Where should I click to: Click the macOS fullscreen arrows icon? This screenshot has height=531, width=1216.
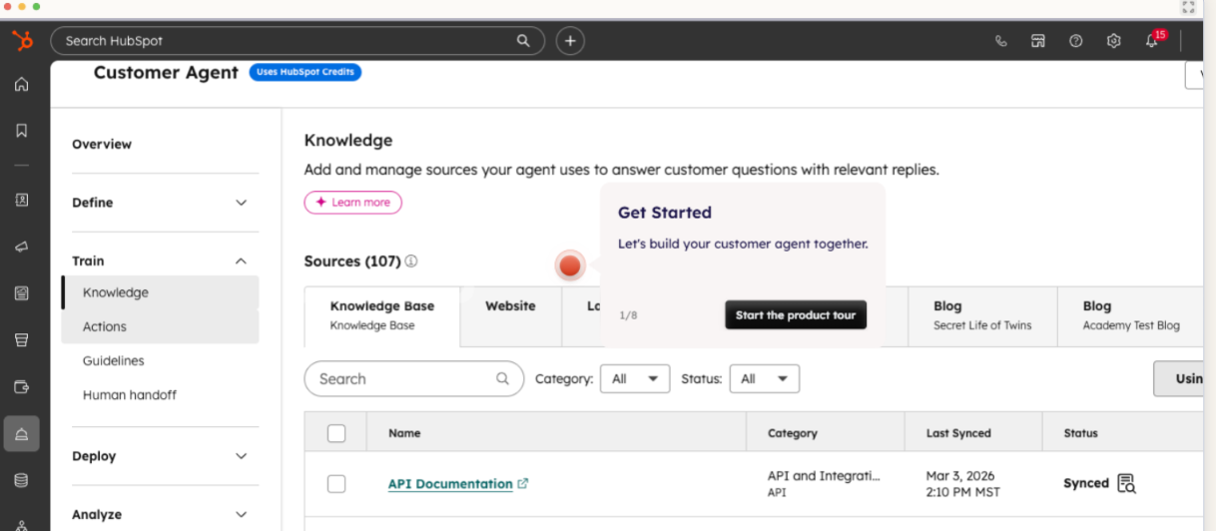1188,7
